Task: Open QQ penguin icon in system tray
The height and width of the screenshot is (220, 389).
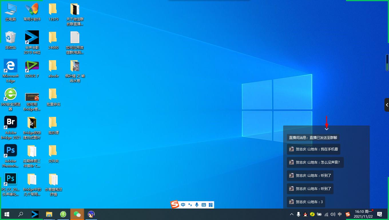Action: pyautogui.click(x=305, y=214)
